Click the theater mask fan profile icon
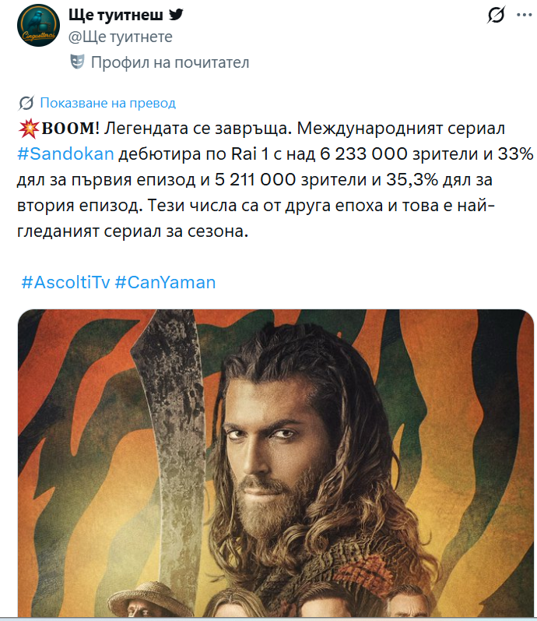 76,62
